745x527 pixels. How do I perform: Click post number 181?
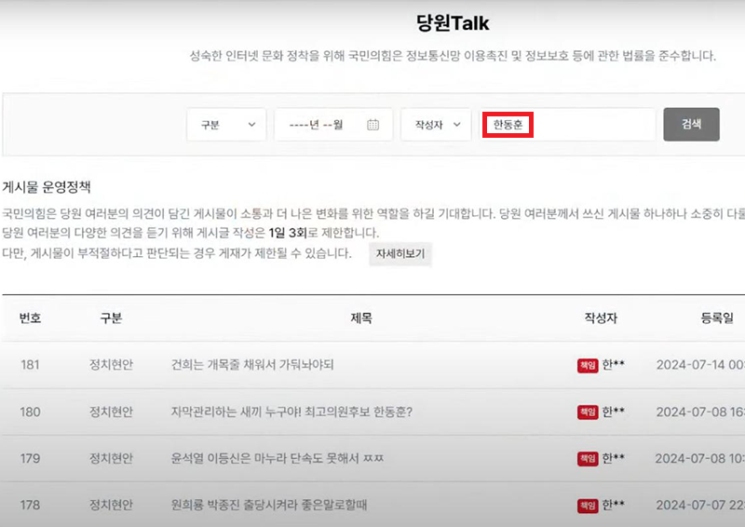click(30, 365)
